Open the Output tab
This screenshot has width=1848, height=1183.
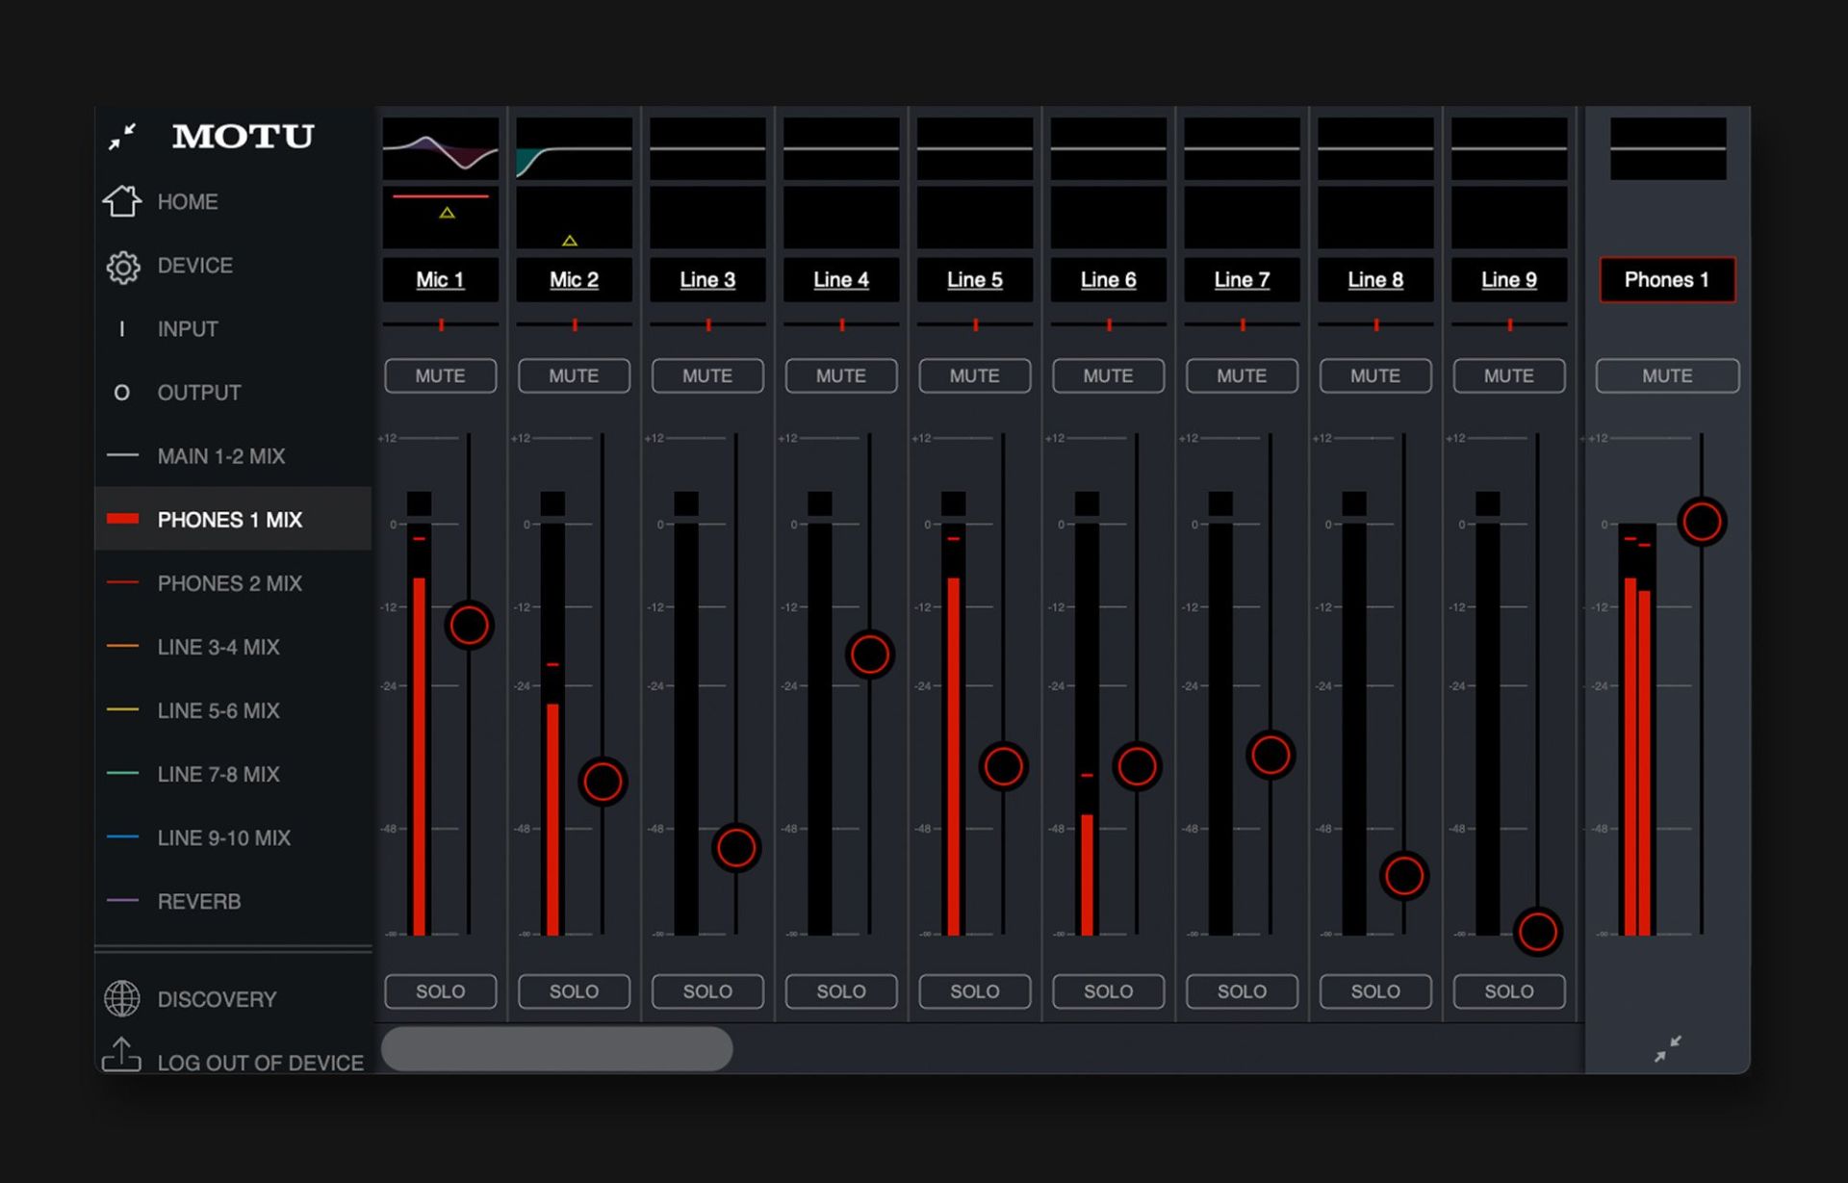tap(199, 393)
